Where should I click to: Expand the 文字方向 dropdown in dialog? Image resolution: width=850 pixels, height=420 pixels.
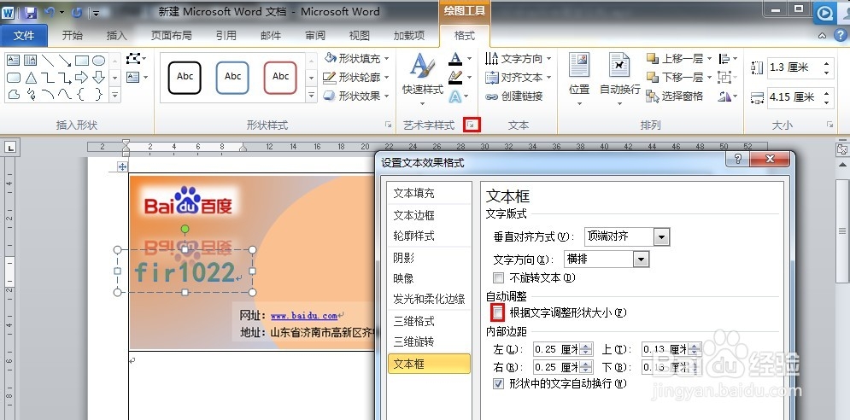click(x=642, y=260)
